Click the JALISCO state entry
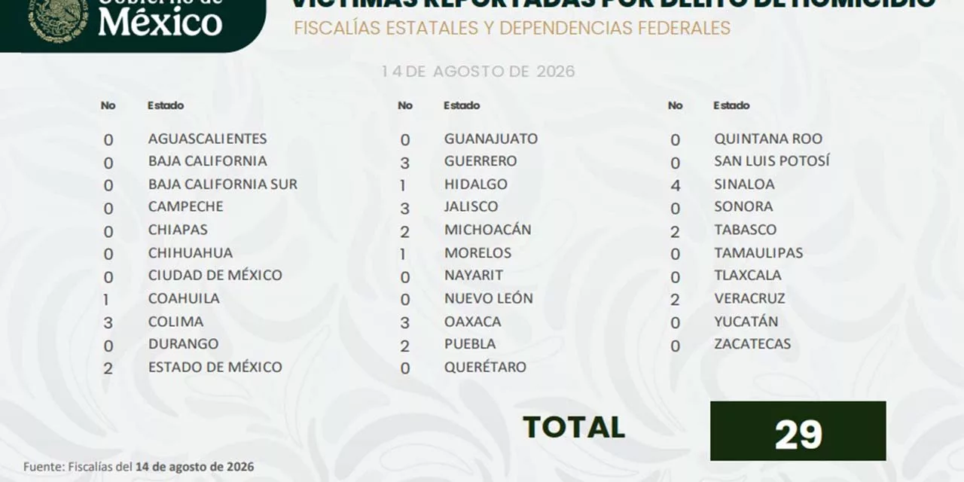Screen dimensions: 964x482 pyautogui.click(x=471, y=206)
